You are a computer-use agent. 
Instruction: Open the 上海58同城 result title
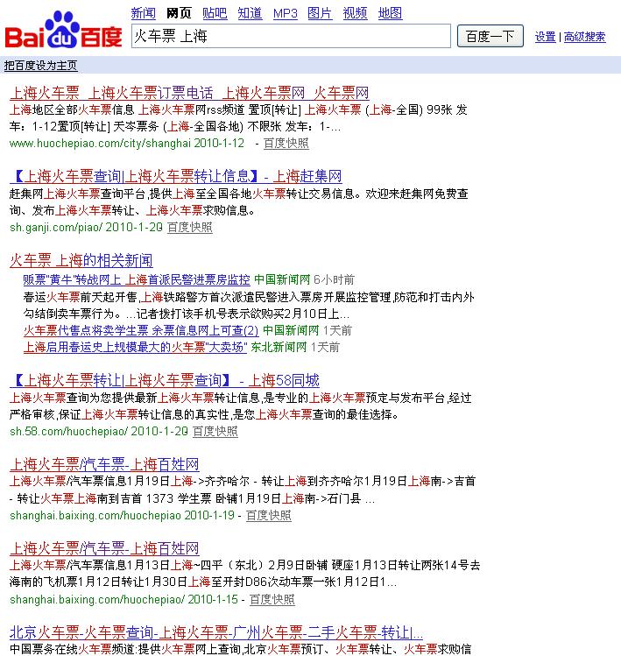(x=165, y=380)
